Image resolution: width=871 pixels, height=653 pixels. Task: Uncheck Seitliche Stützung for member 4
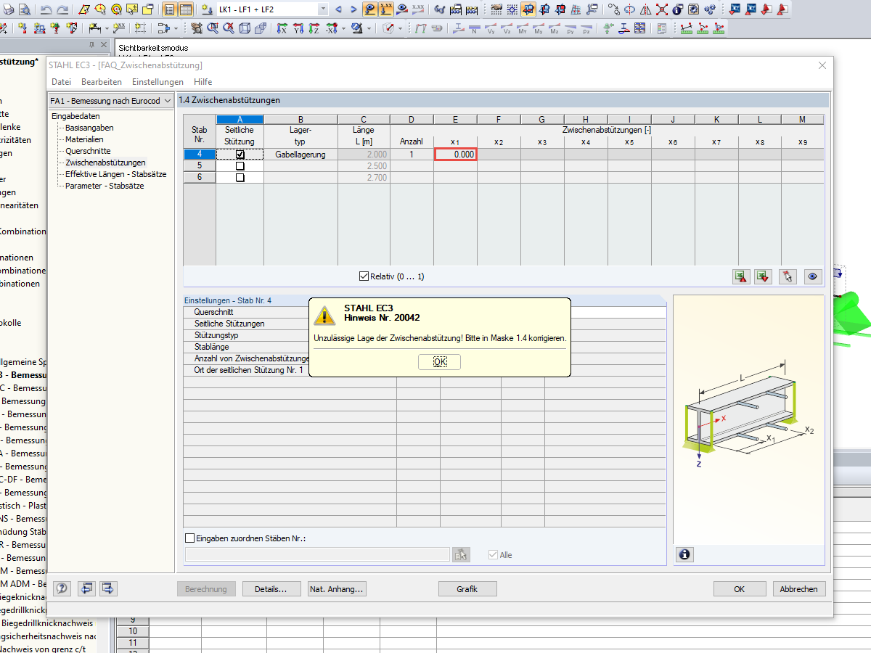239,154
